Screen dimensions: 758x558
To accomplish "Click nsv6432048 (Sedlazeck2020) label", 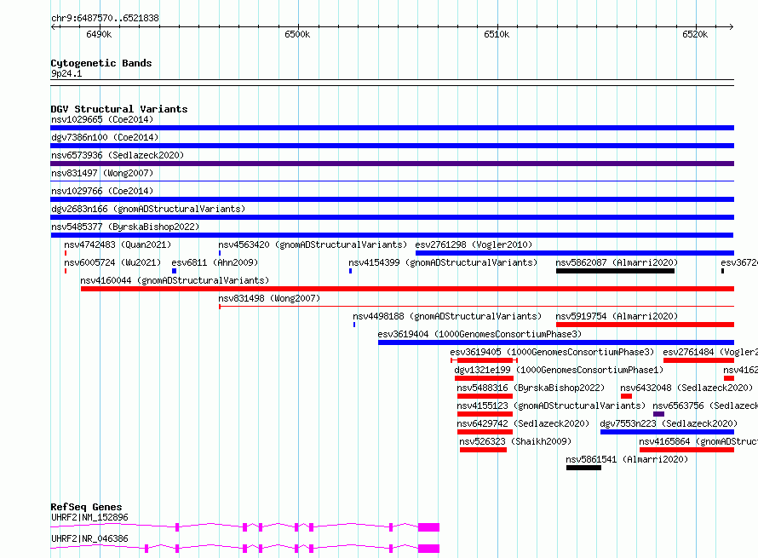I will pos(686,388).
